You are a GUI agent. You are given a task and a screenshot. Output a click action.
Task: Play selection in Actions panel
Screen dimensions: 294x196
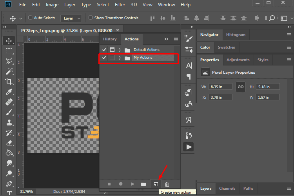(x=132, y=184)
